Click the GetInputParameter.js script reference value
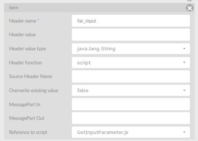 click(x=103, y=132)
